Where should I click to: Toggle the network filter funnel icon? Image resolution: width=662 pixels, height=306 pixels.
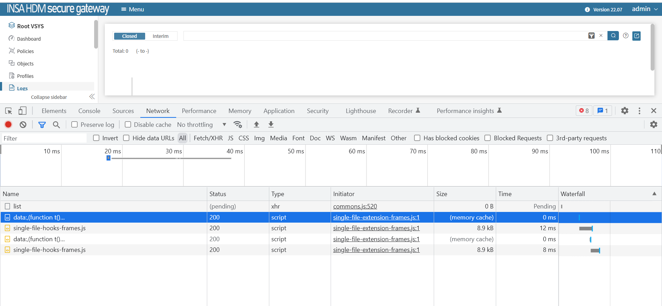point(42,124)
